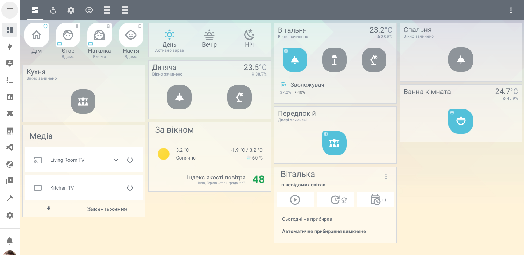Click the humidifier icon in Ванна кімната
This screenshot has height=255, width=524.
(460, 121)
